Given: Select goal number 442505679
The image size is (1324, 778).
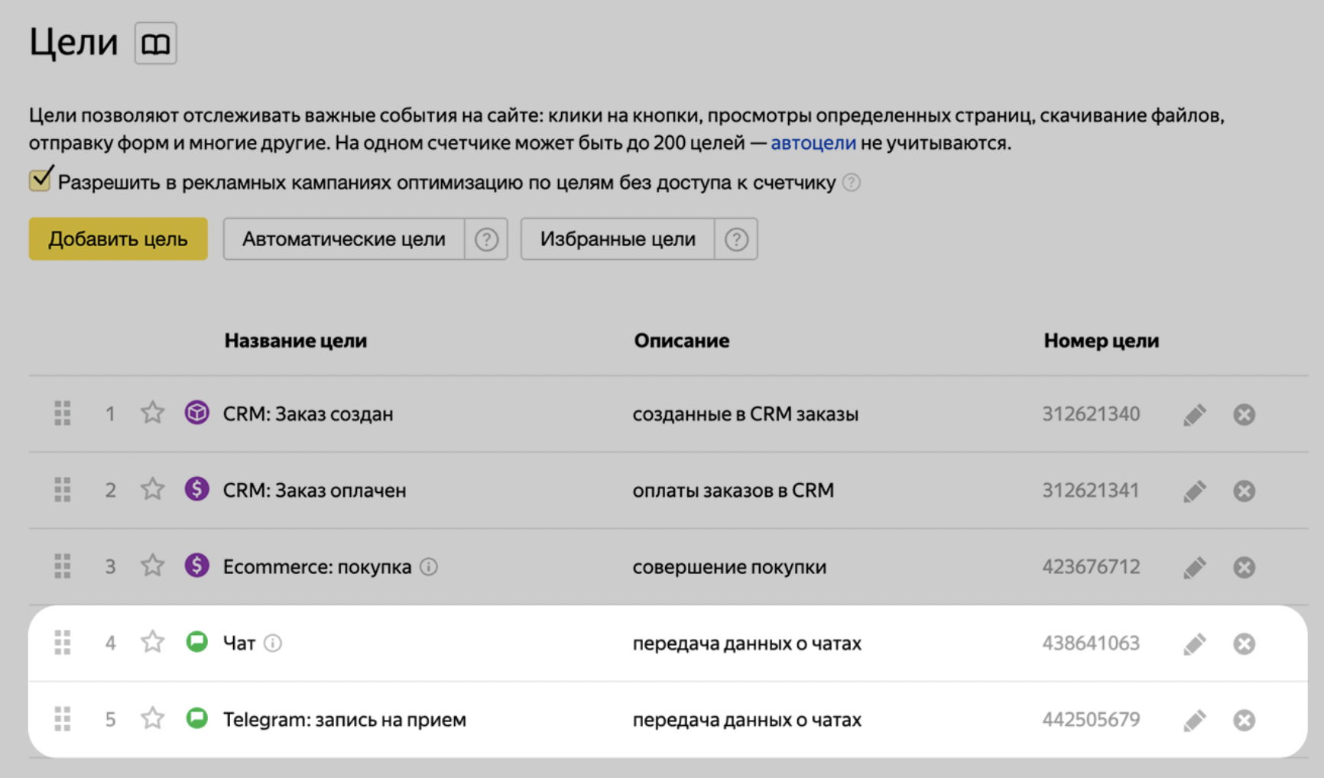Looking at the screenshot, I should pyautogui.click(x=1090, y=719).
